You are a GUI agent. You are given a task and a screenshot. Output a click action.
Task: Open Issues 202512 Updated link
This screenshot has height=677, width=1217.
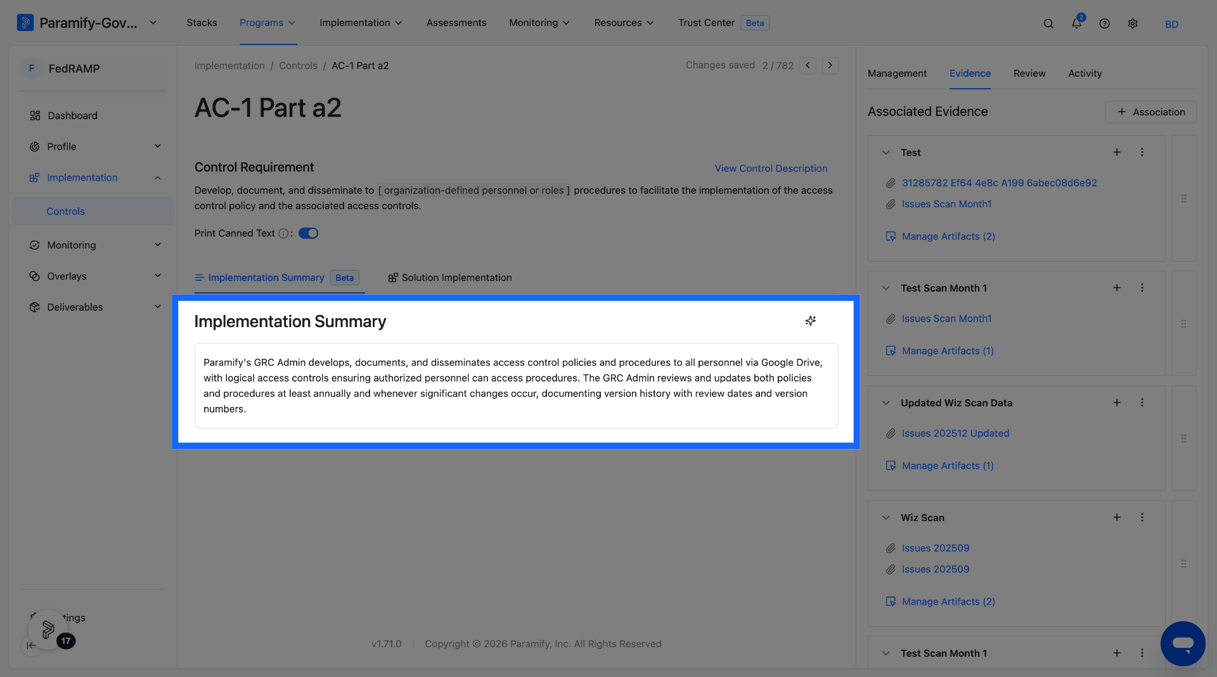coord(955,434)
